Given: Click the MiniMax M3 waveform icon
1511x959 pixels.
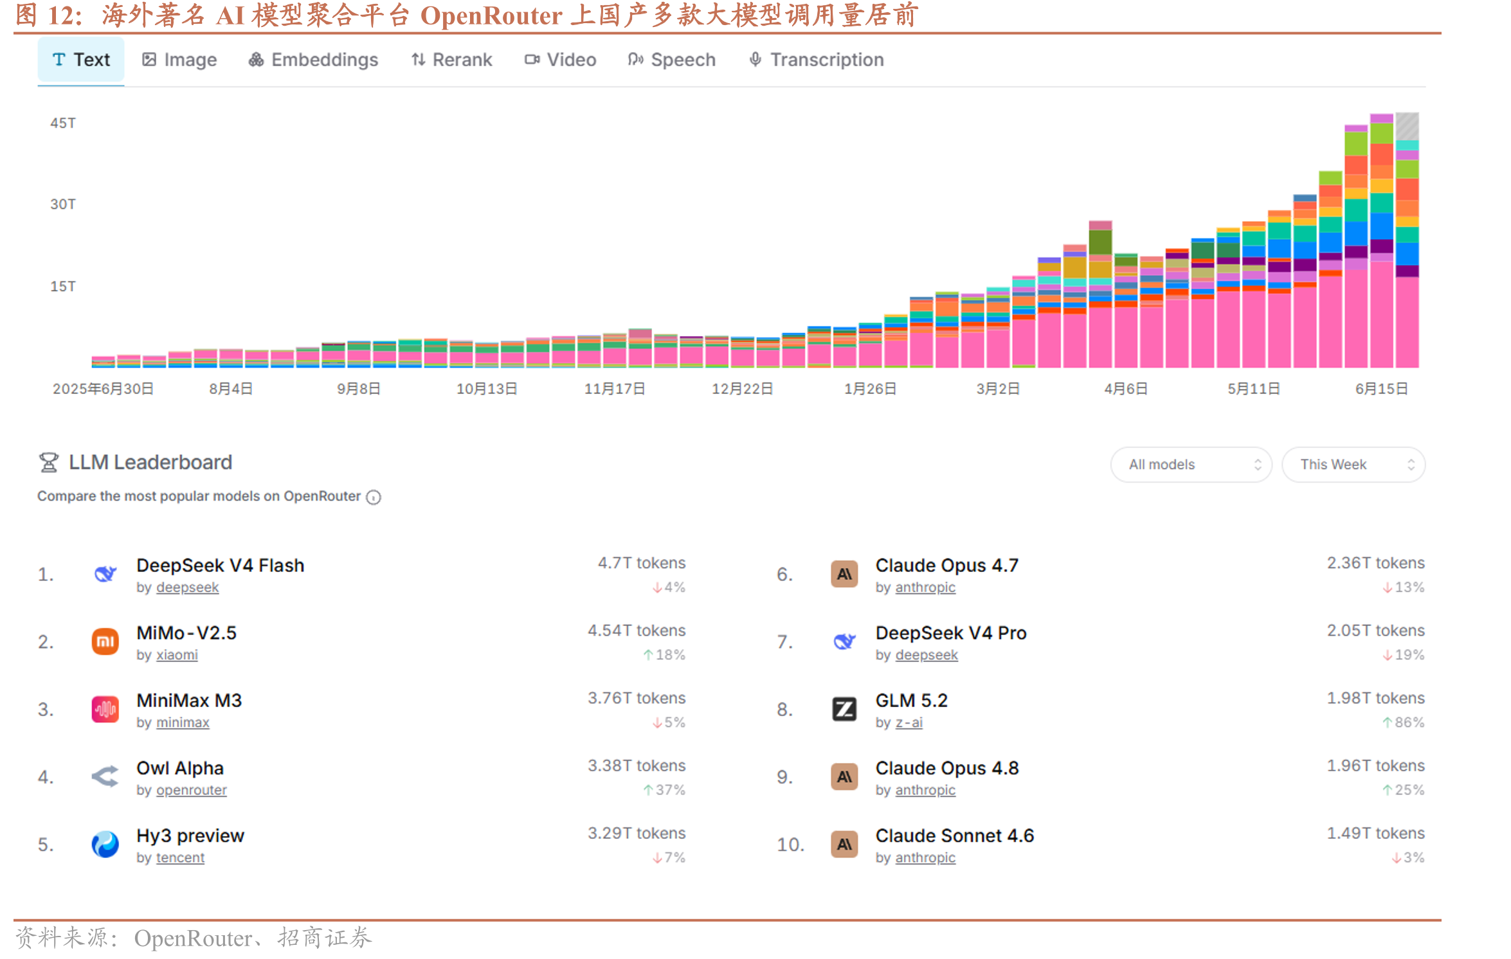Looking at the screenshot, I should click(x=105, y=709).
